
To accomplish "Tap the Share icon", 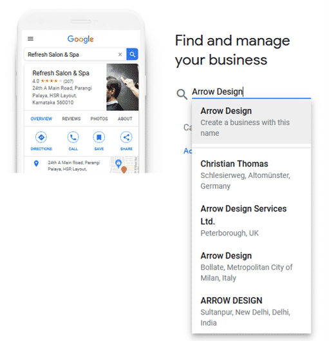I will pos(126,137).
